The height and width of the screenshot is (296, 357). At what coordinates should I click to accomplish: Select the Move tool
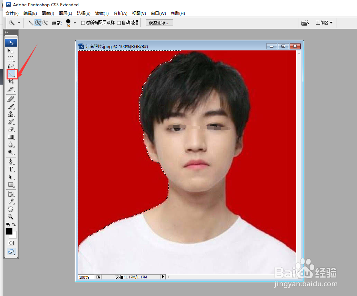coord(11,51)
